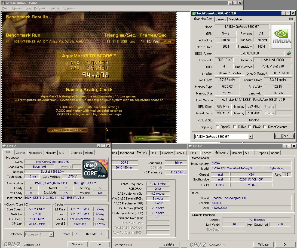Open the SPD tab in middle CPU-Z
The width and height of the screenshot is (297, 248).
[153, 153]
